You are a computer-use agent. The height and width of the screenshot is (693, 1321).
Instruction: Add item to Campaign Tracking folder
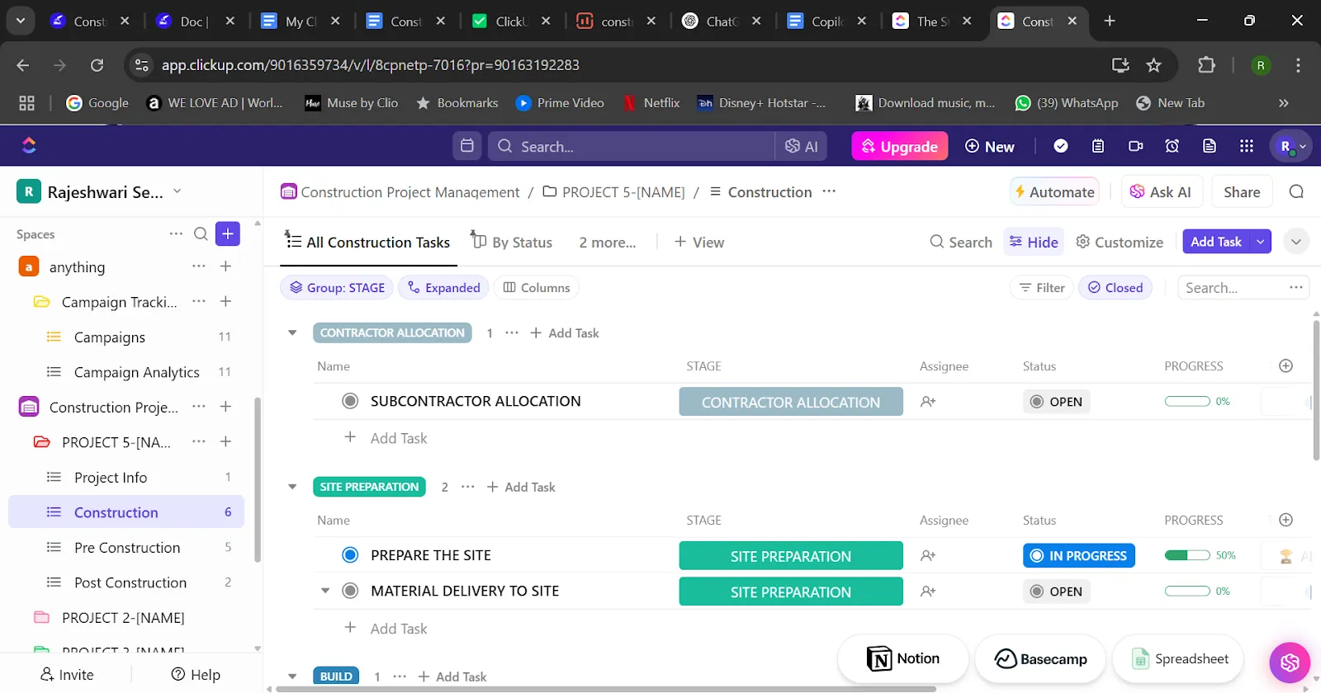(225, 301)
